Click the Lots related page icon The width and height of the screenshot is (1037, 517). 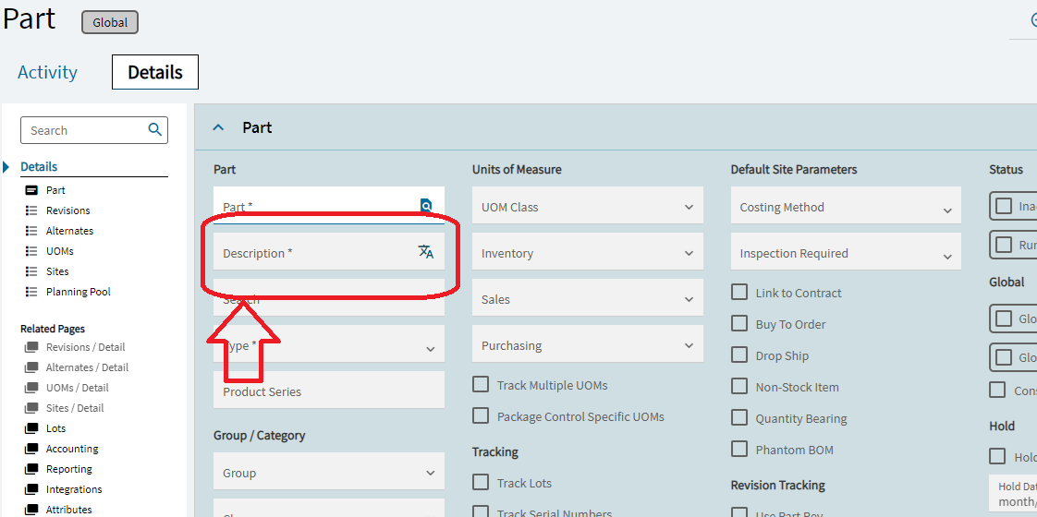pyautogui.click(x=31, y=428)
